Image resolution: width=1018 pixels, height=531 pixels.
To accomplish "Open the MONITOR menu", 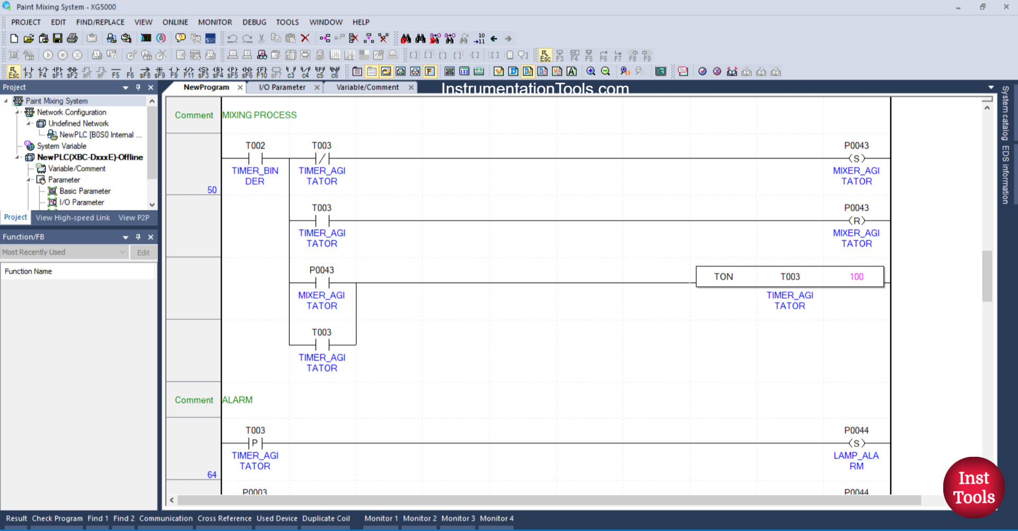I will click(215, 22).
